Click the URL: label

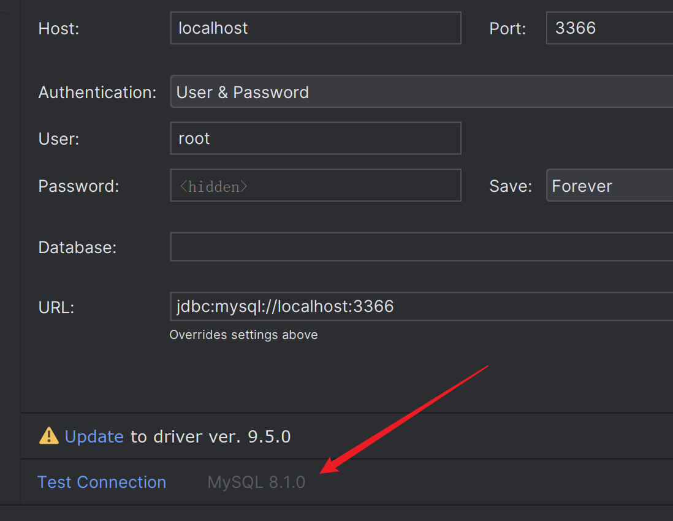56,307
